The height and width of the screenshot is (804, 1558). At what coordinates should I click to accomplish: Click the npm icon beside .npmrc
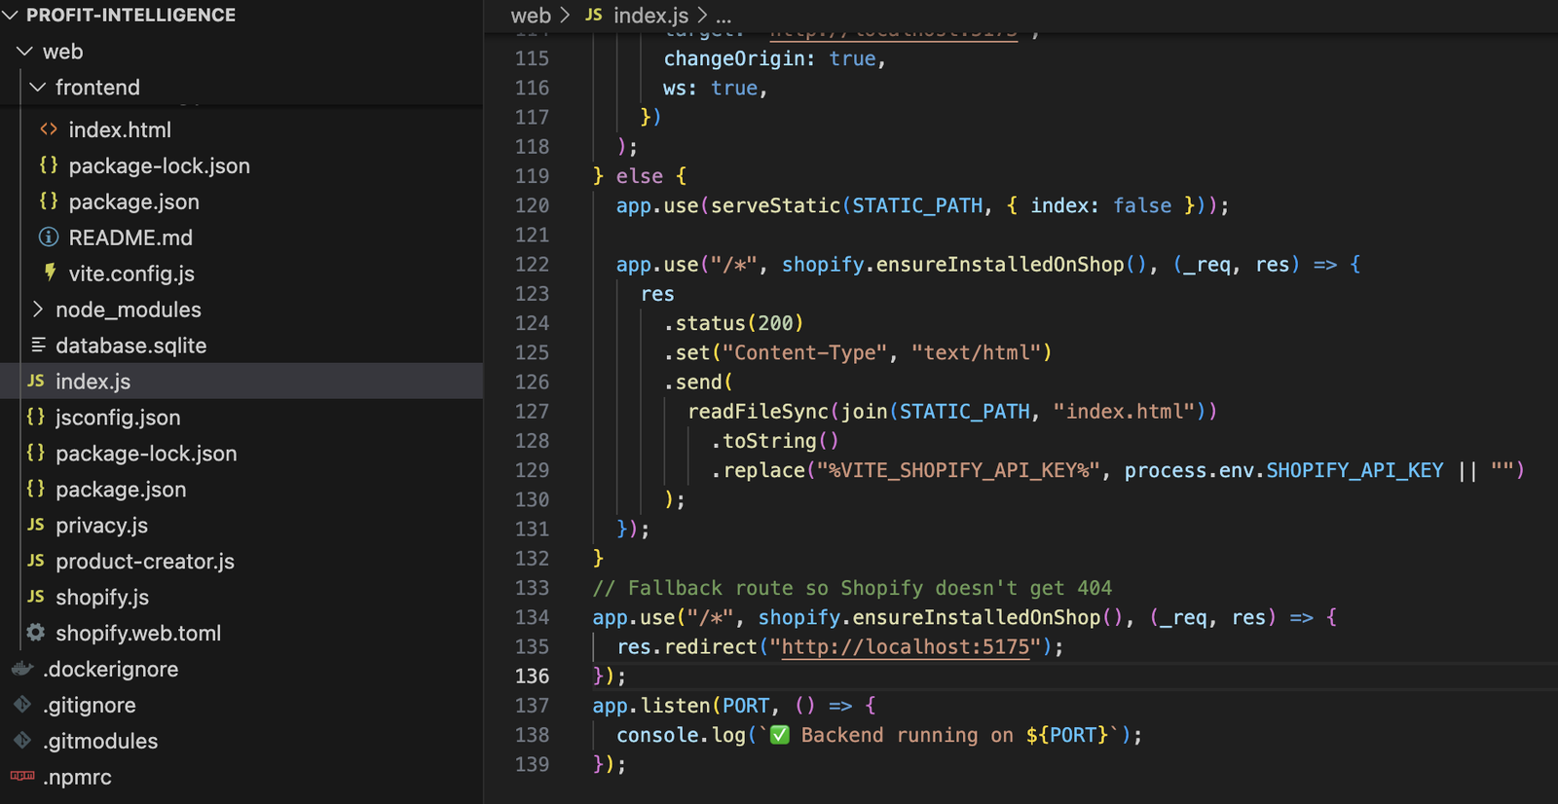coord(22,777)
